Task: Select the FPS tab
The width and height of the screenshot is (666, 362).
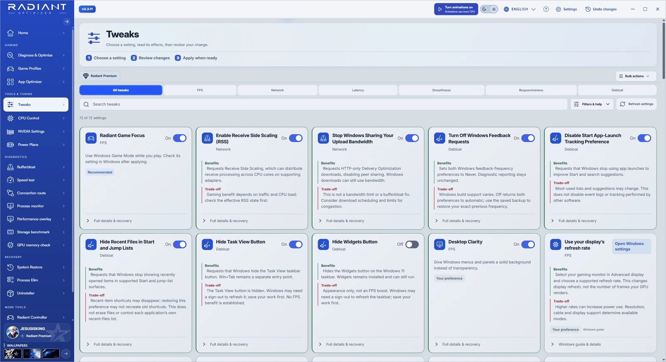Action: tap(200, 90)
